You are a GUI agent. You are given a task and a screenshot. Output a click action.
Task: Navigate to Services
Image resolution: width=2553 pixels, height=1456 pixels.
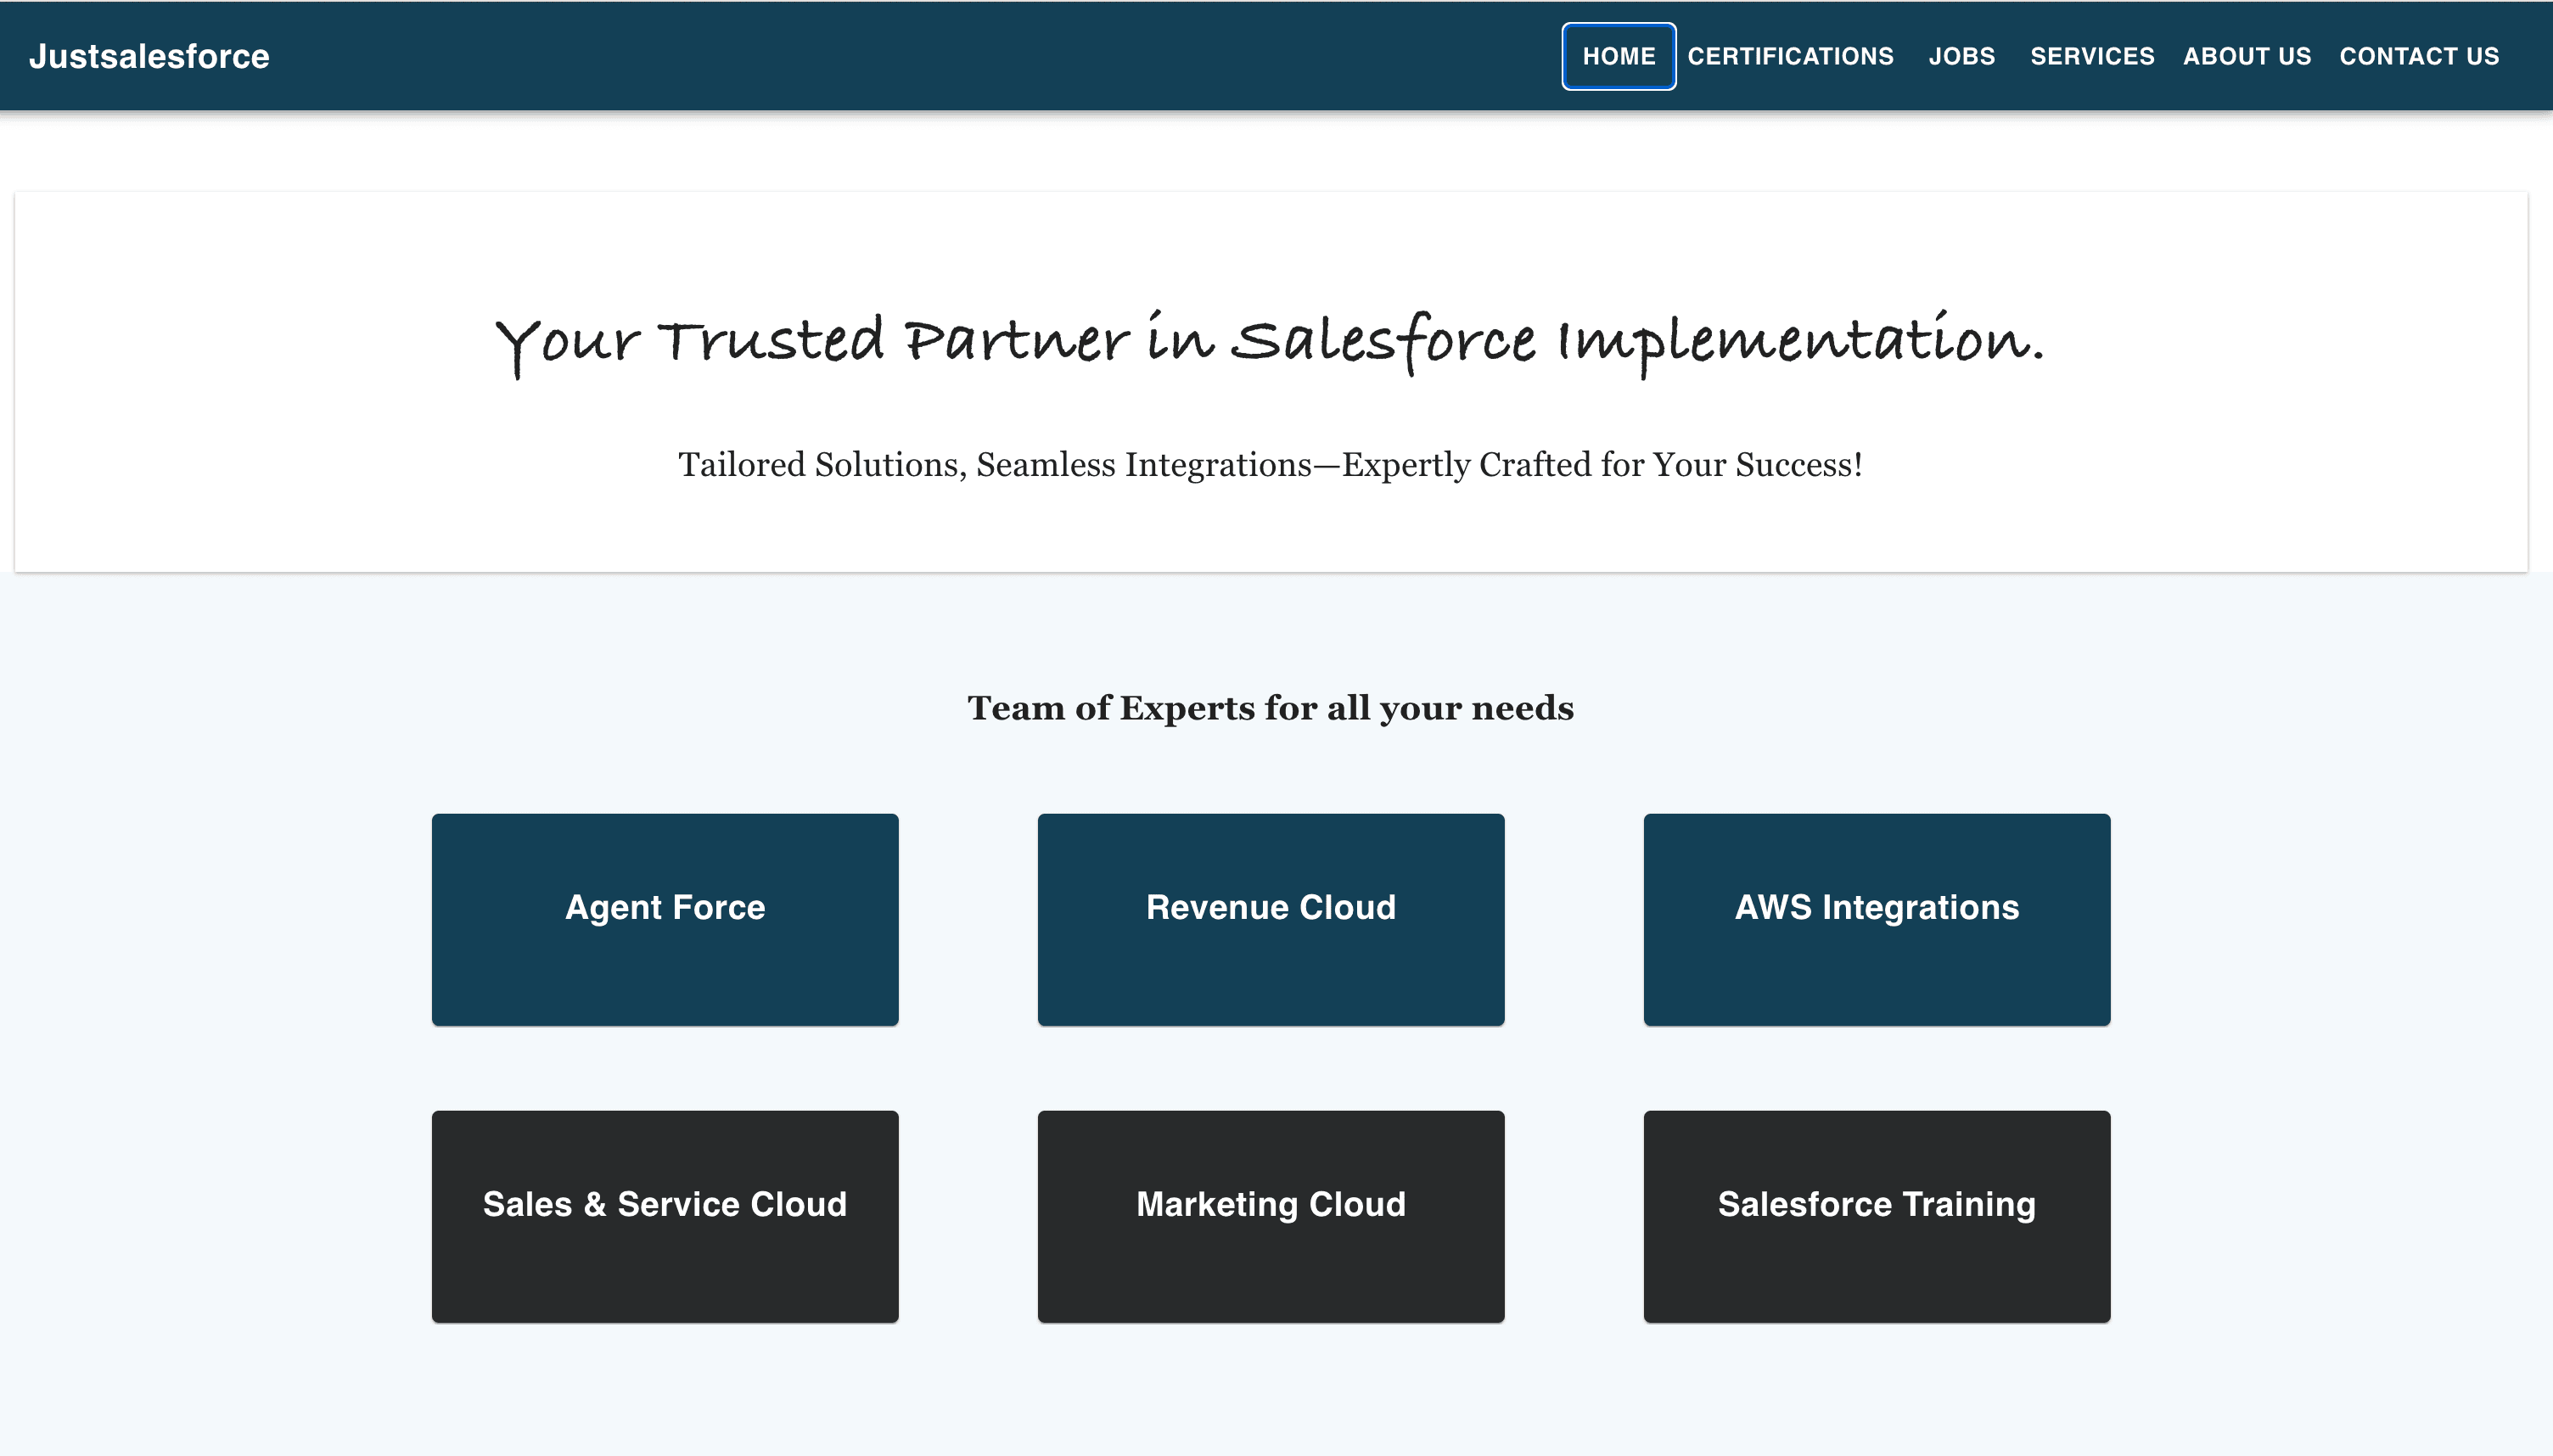point(2092,56)
